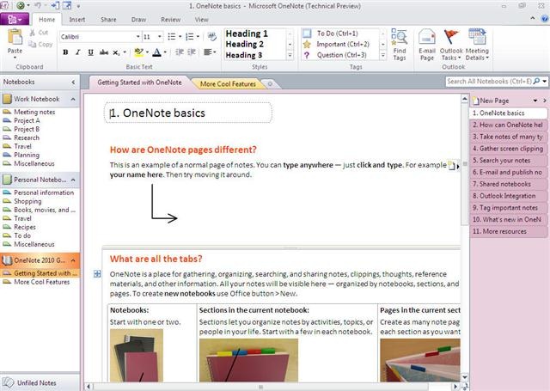The width and height of the screenshot is (550, 391).
Task: Apply the Question mark tag
Action: click(x=307, y=55)
